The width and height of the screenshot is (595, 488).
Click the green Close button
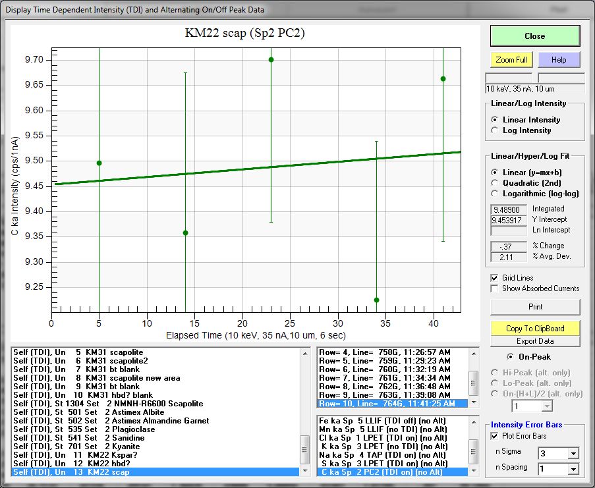pyautogui.click(x=534, y=36)
